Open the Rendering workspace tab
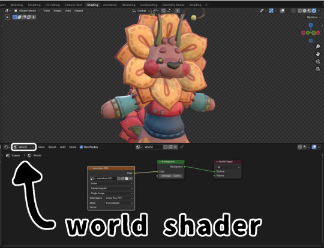324x248 pixels. click(128, 5)
